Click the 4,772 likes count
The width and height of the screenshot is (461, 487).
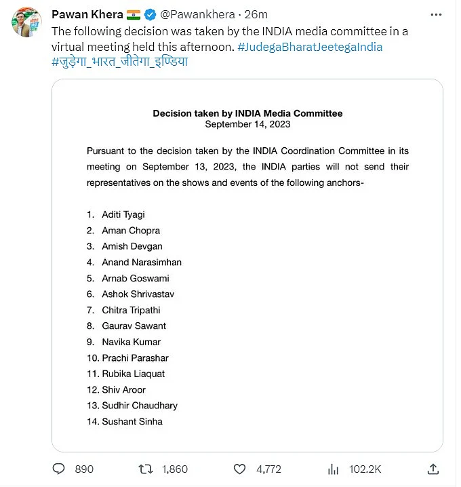[269, 469]
